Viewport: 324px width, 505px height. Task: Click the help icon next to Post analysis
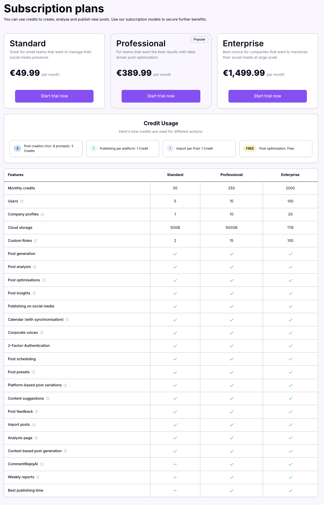35,267
